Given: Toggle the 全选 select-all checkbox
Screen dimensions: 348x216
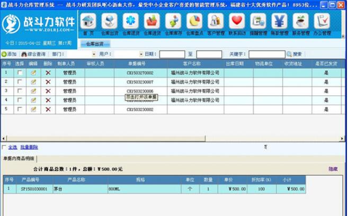Looking at the screenshot, I should point(4,147).
